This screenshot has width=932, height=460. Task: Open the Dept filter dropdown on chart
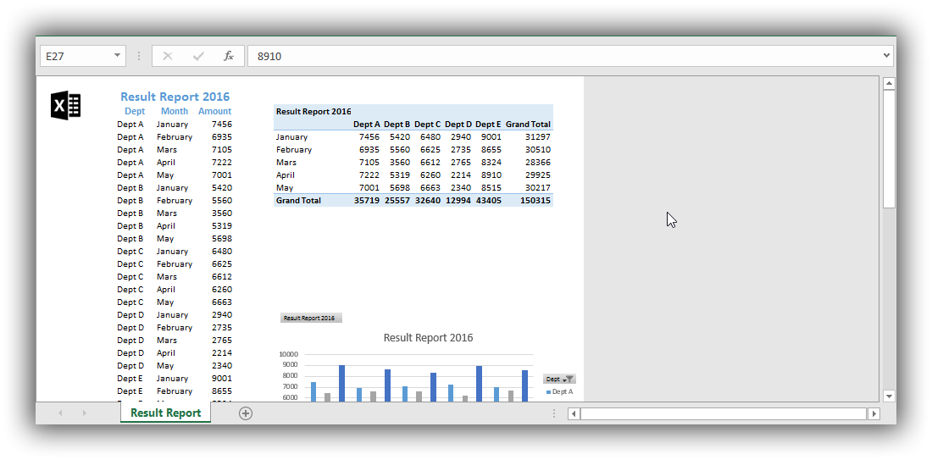click(559, 380)
